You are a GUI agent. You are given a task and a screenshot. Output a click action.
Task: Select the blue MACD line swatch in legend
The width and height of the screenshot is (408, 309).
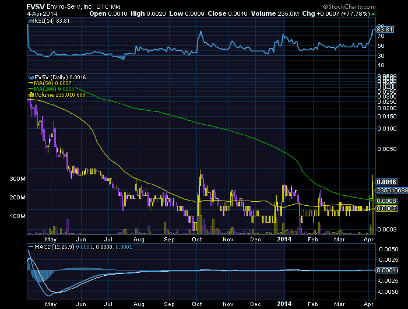point(31,247)
